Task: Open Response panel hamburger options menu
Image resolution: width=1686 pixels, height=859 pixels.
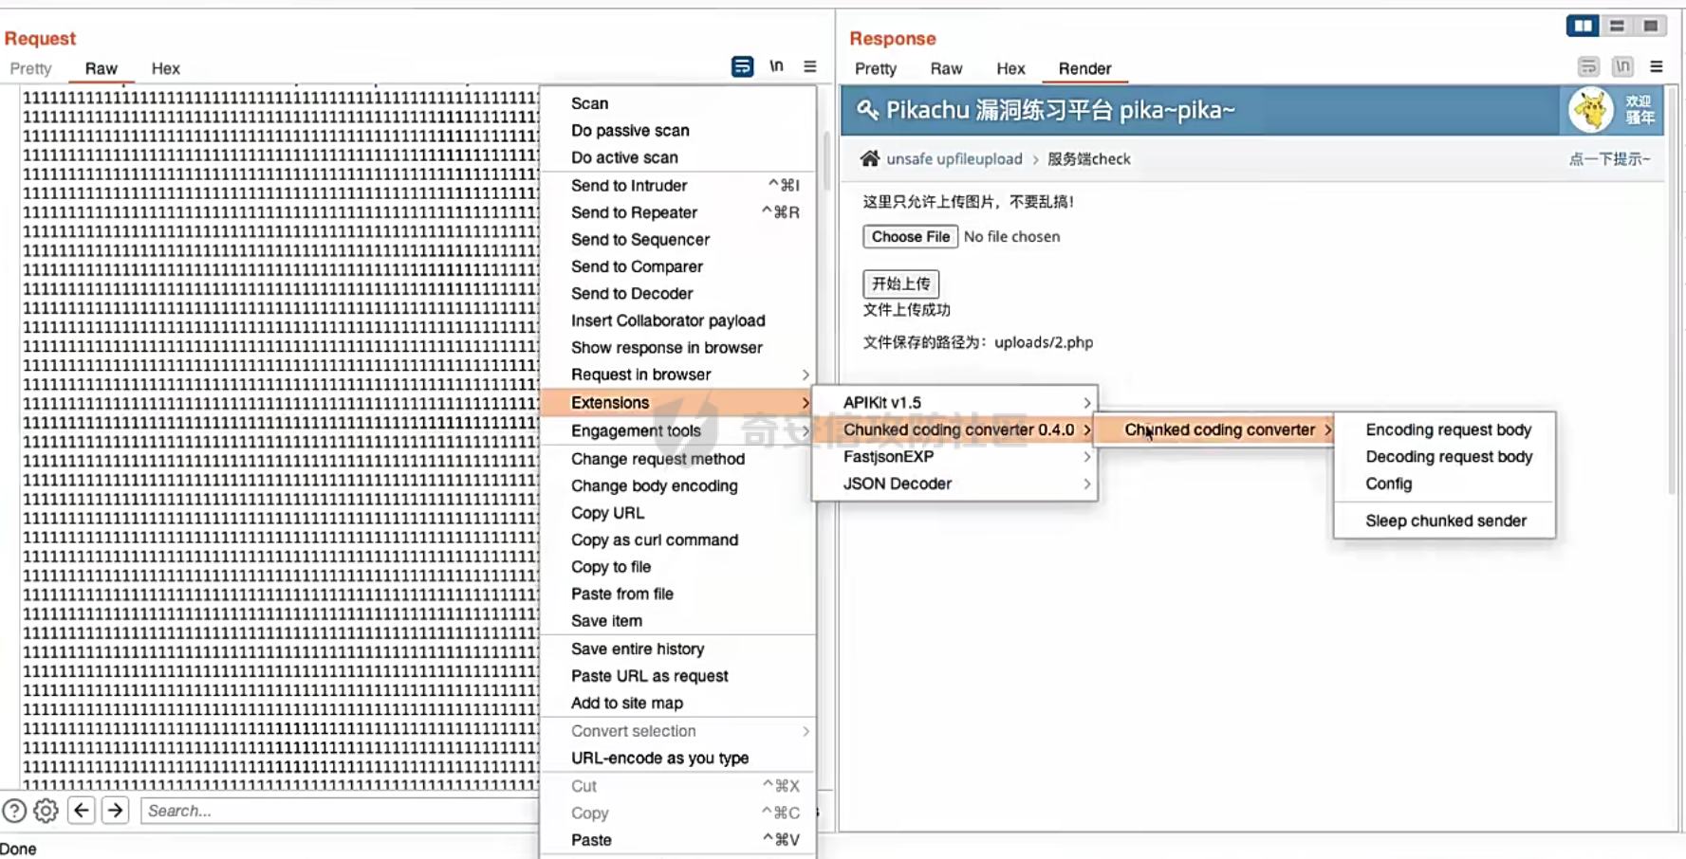Action: point(1657,66)
